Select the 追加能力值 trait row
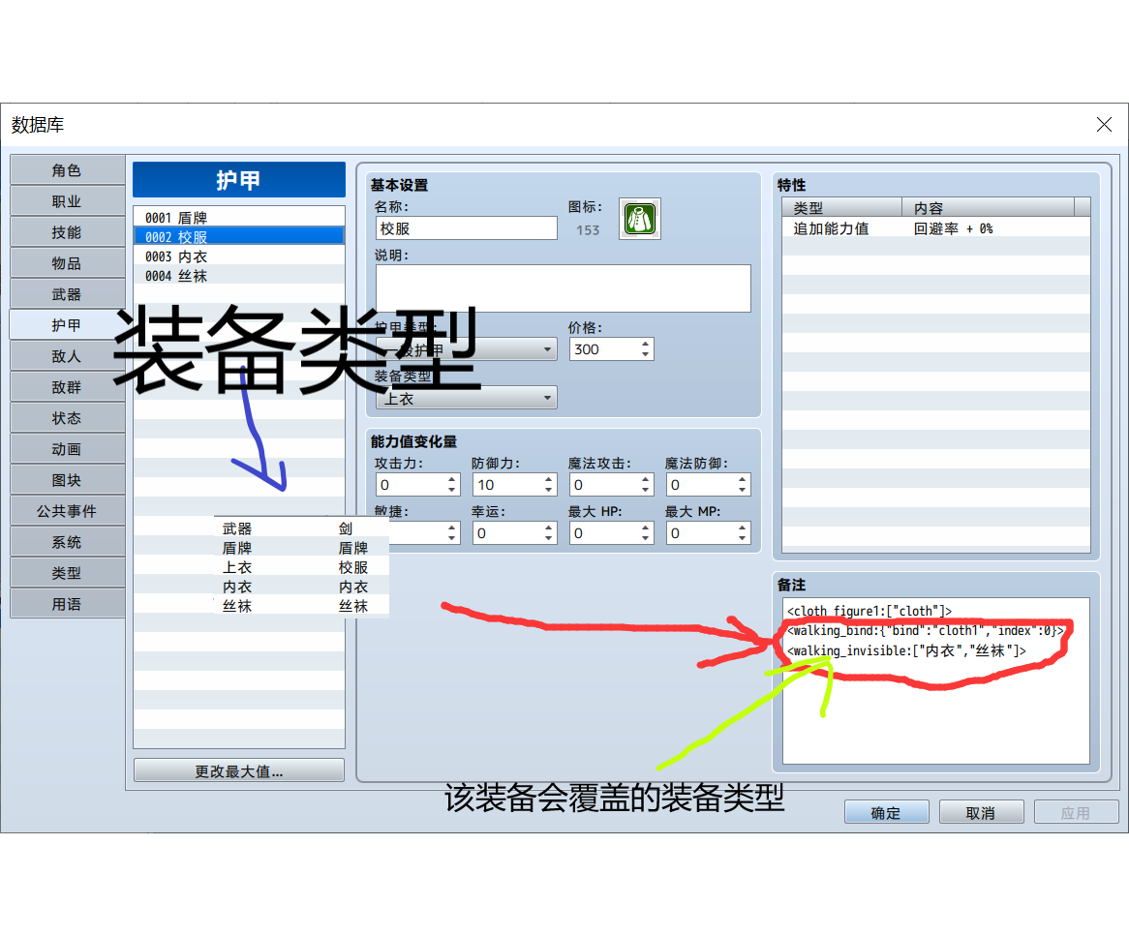Screen dimensions: 1129x935 [936, 228]
